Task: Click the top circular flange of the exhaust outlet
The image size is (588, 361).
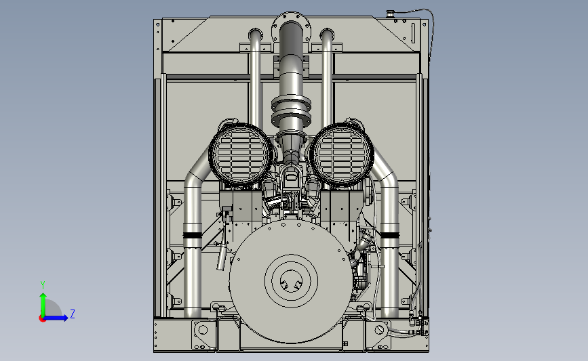Action: tap(292, 27)
